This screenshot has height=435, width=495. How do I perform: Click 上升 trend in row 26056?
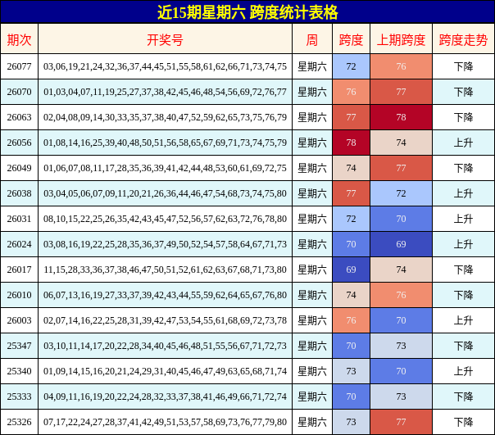[463, 143]
